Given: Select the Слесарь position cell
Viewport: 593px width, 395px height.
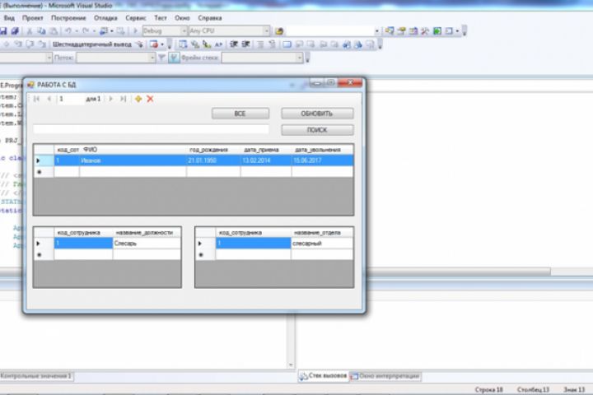Looking at the screenshot, I should coord(147,244).
